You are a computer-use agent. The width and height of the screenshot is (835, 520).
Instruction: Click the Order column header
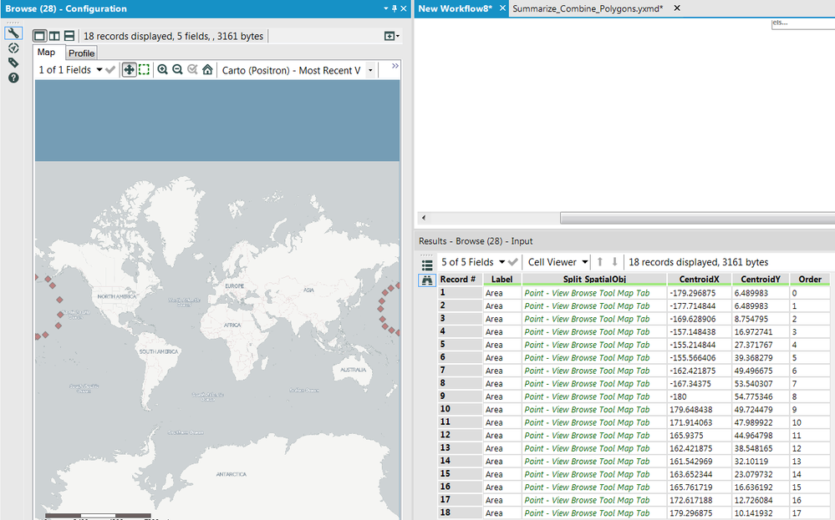(x=810, y=279)
